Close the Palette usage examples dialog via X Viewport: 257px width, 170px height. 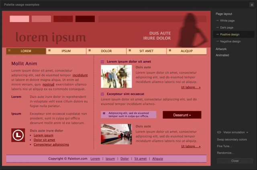pyautogui.click(x=252, y=4)
